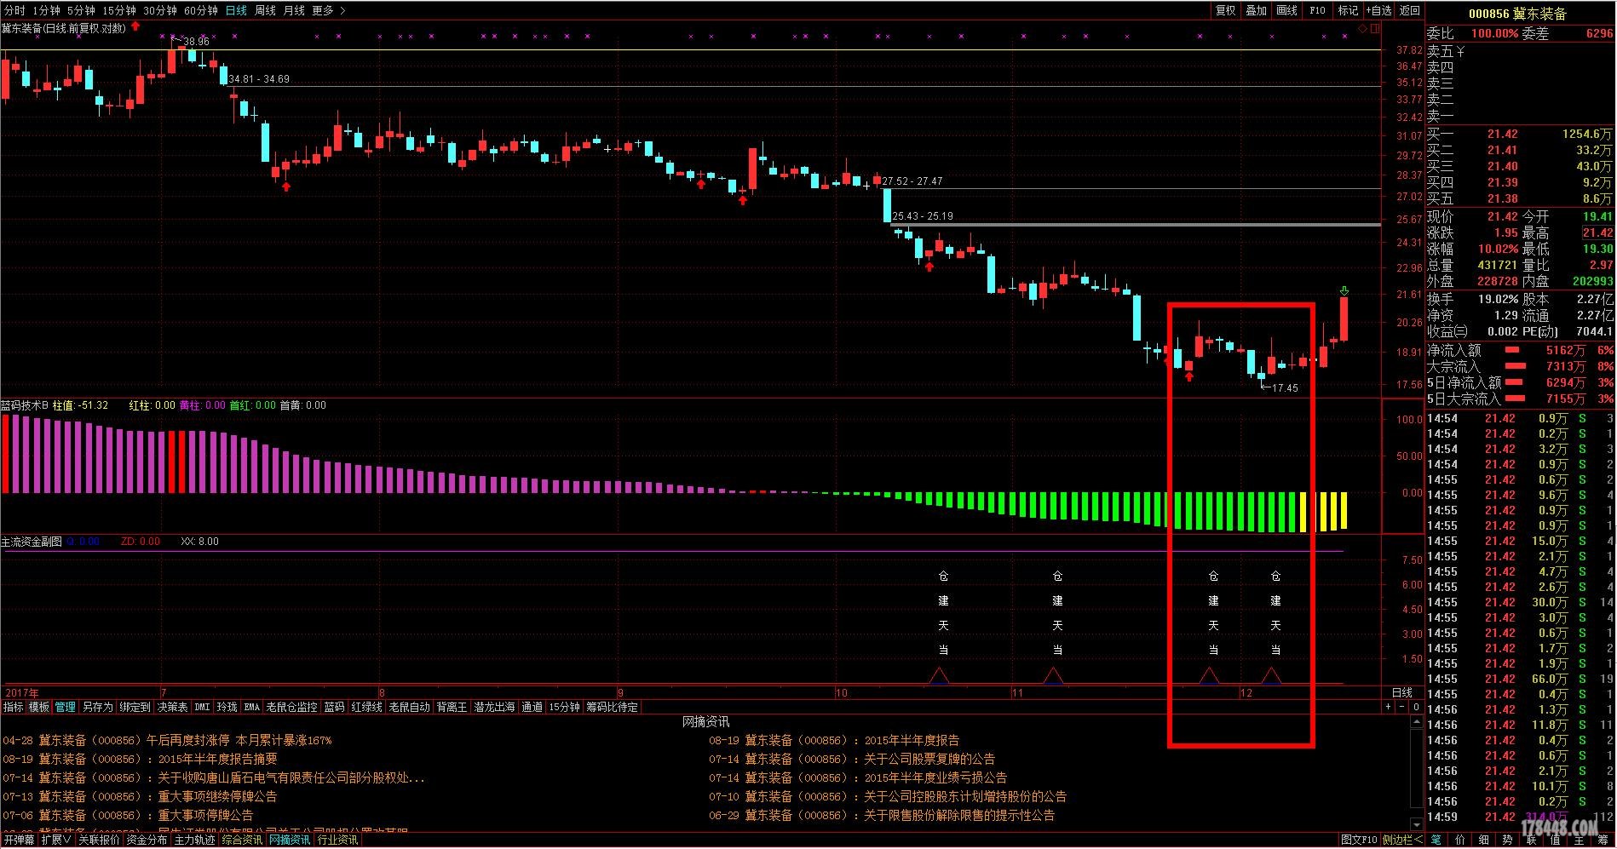Click the 绑定到 bind-to item

point(135,707)
